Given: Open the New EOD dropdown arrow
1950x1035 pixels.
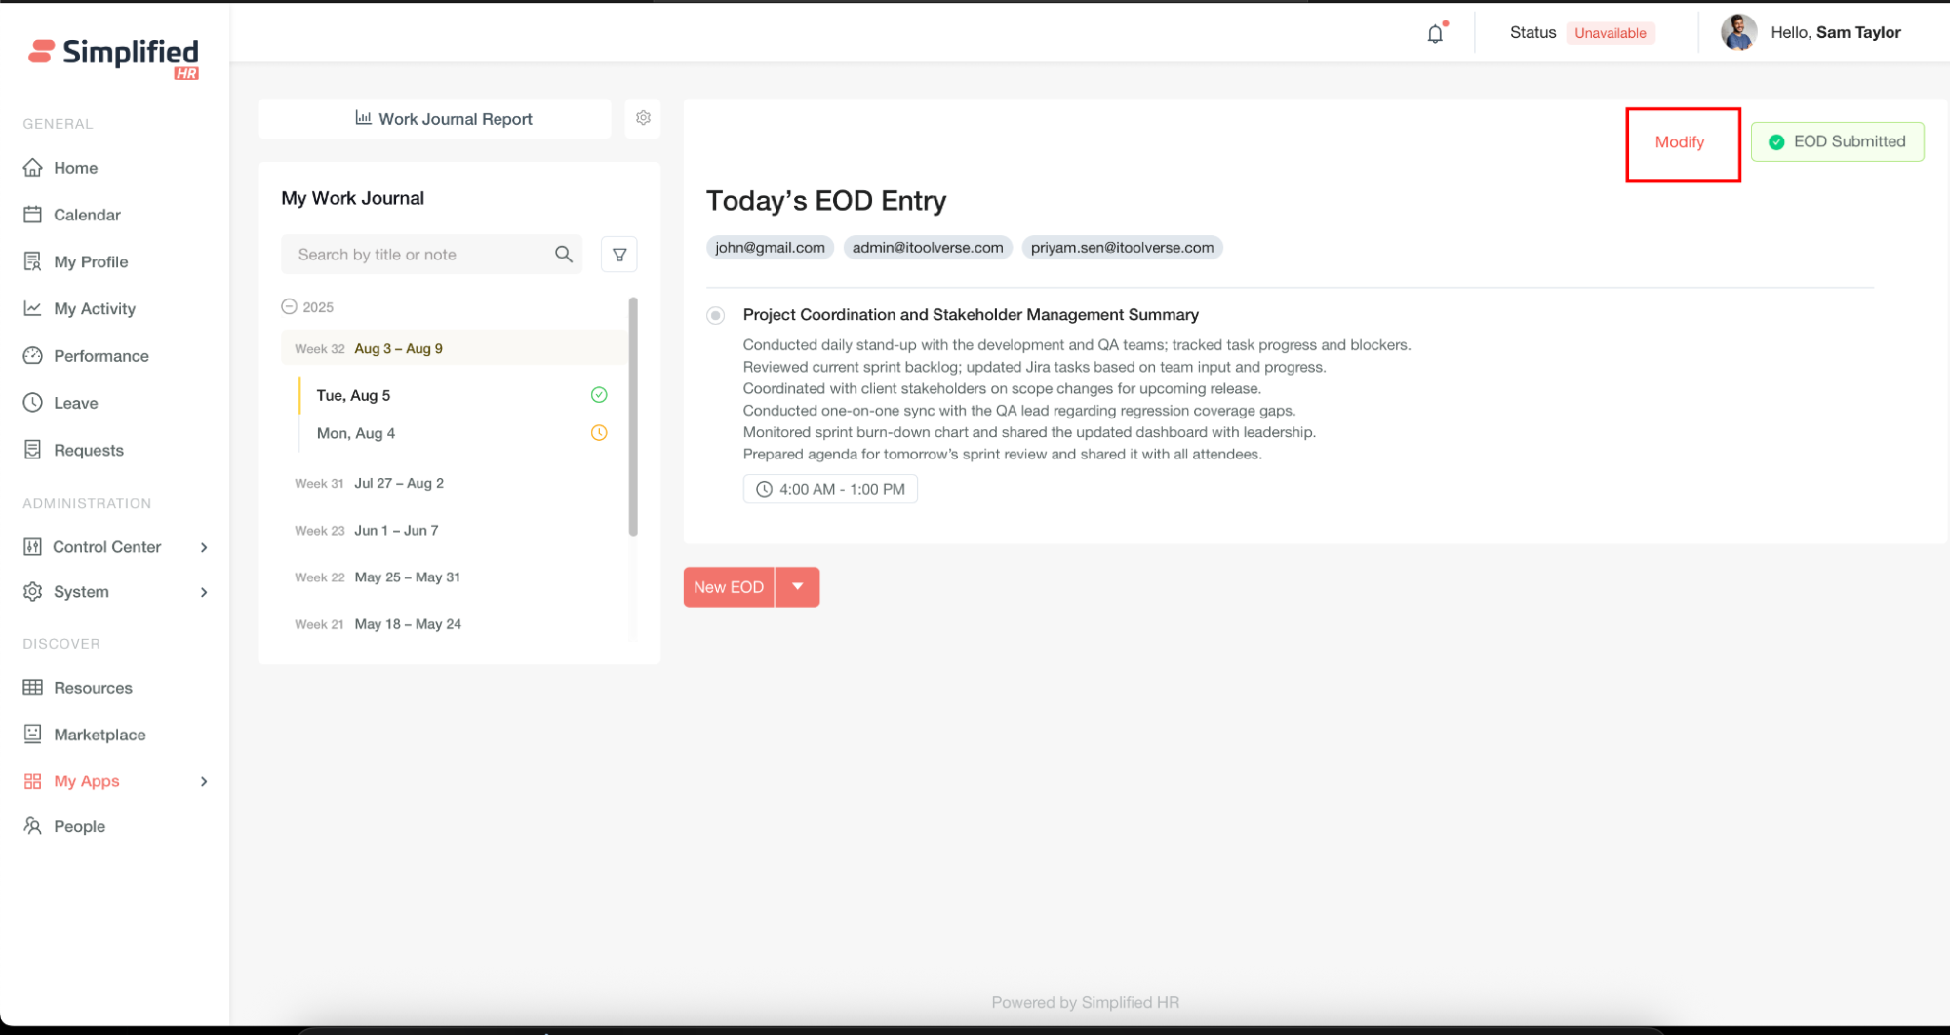Looking at the screenshot, I should [x=797, y=587].
